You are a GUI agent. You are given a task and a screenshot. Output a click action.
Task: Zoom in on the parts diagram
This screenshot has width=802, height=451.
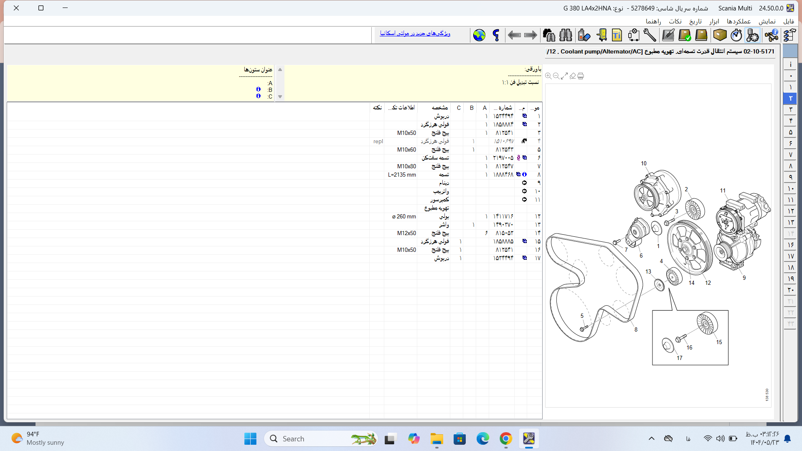548,76
